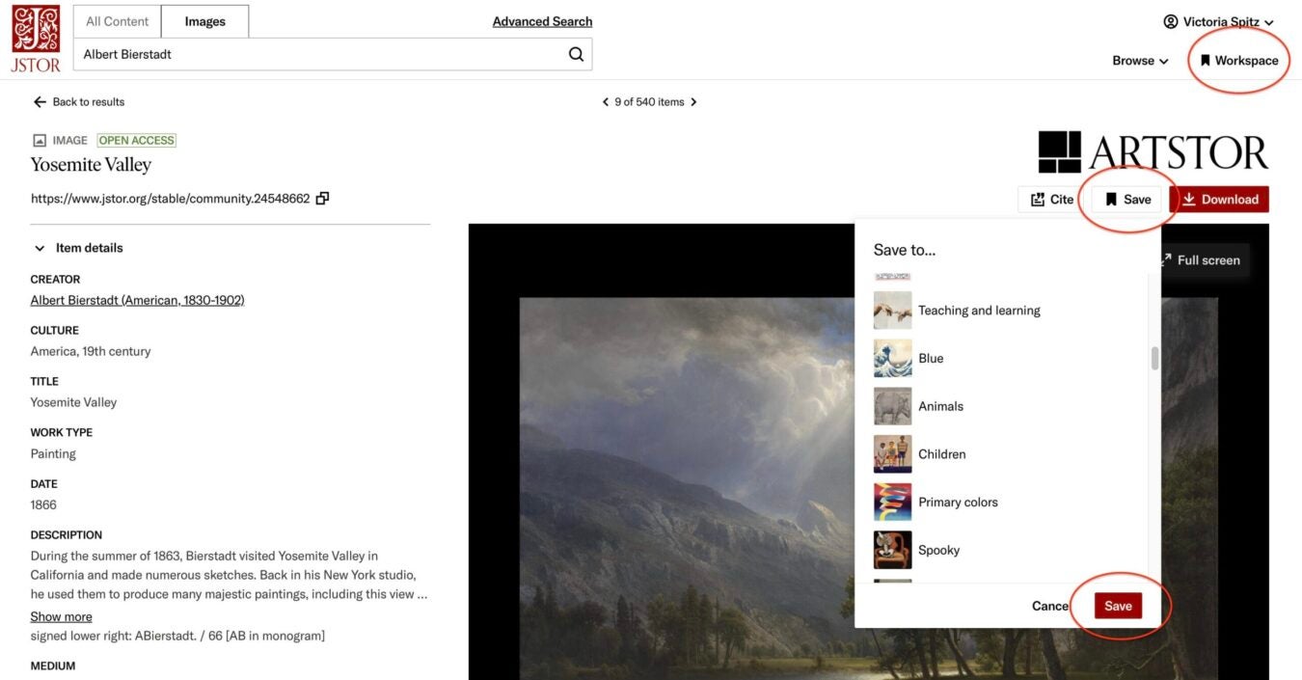Select the Animals collection for saving
Screen dimensions: 1302x680
pos(940,406)
